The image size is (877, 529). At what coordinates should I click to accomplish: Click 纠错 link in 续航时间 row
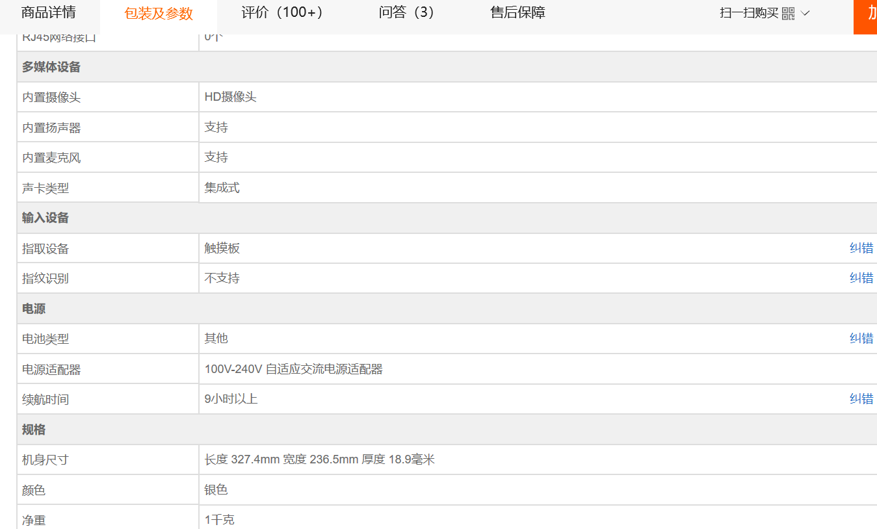[x=861, y=398]
